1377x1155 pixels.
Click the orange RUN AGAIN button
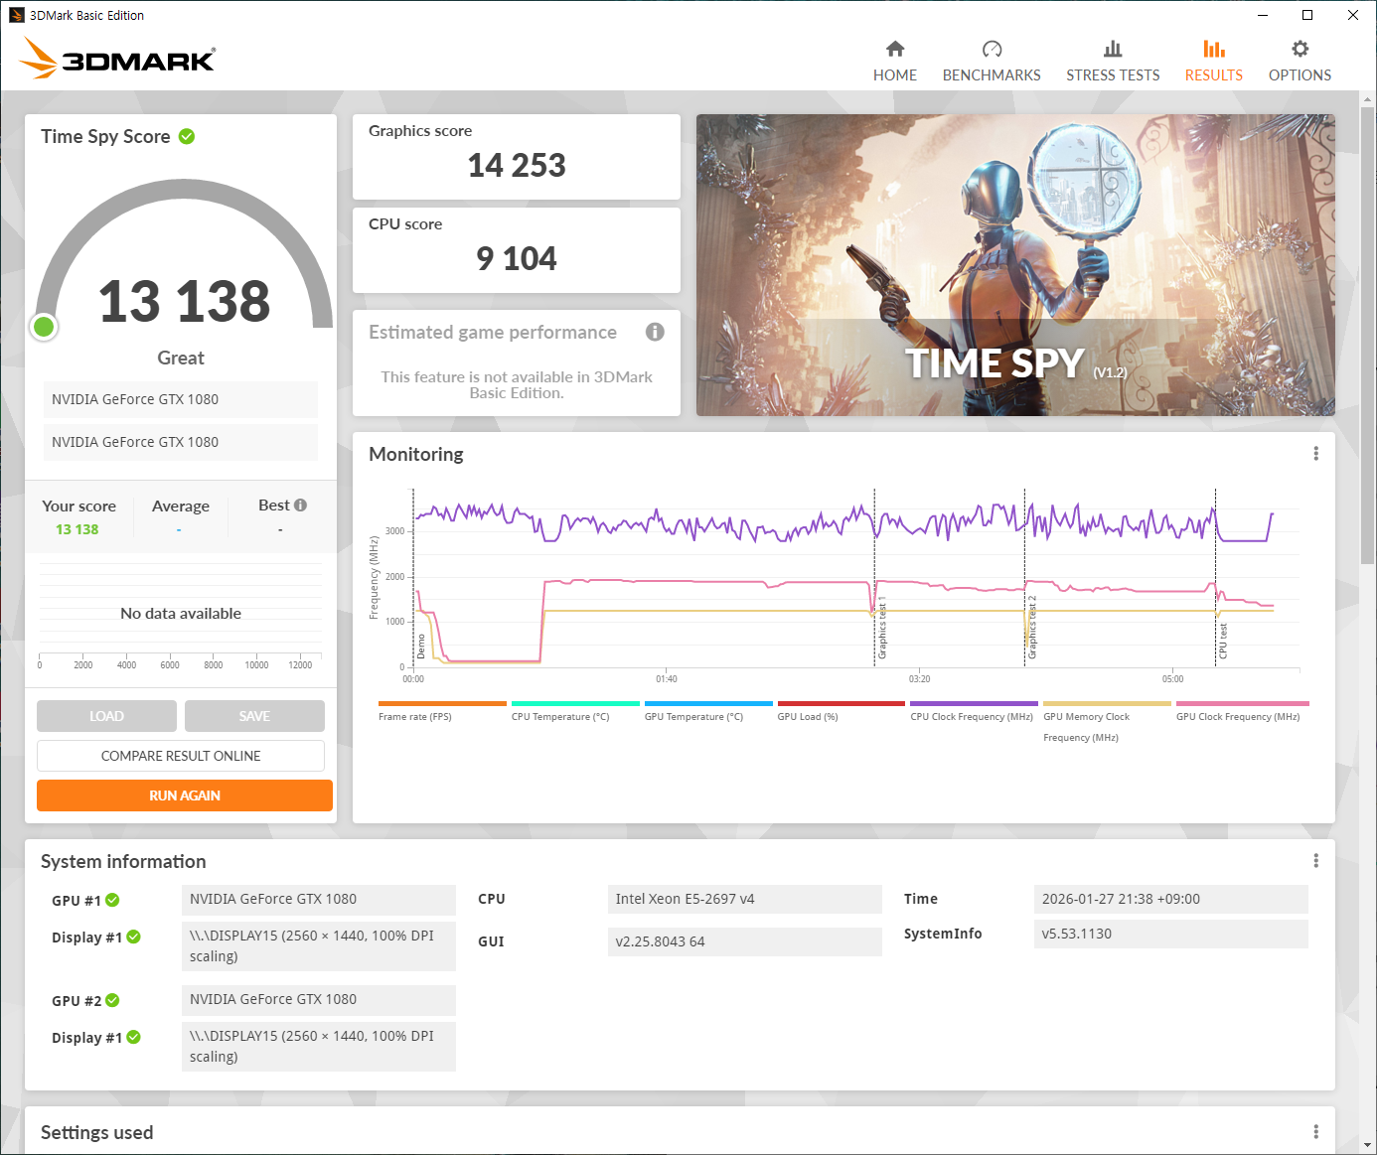pos(185,795)
